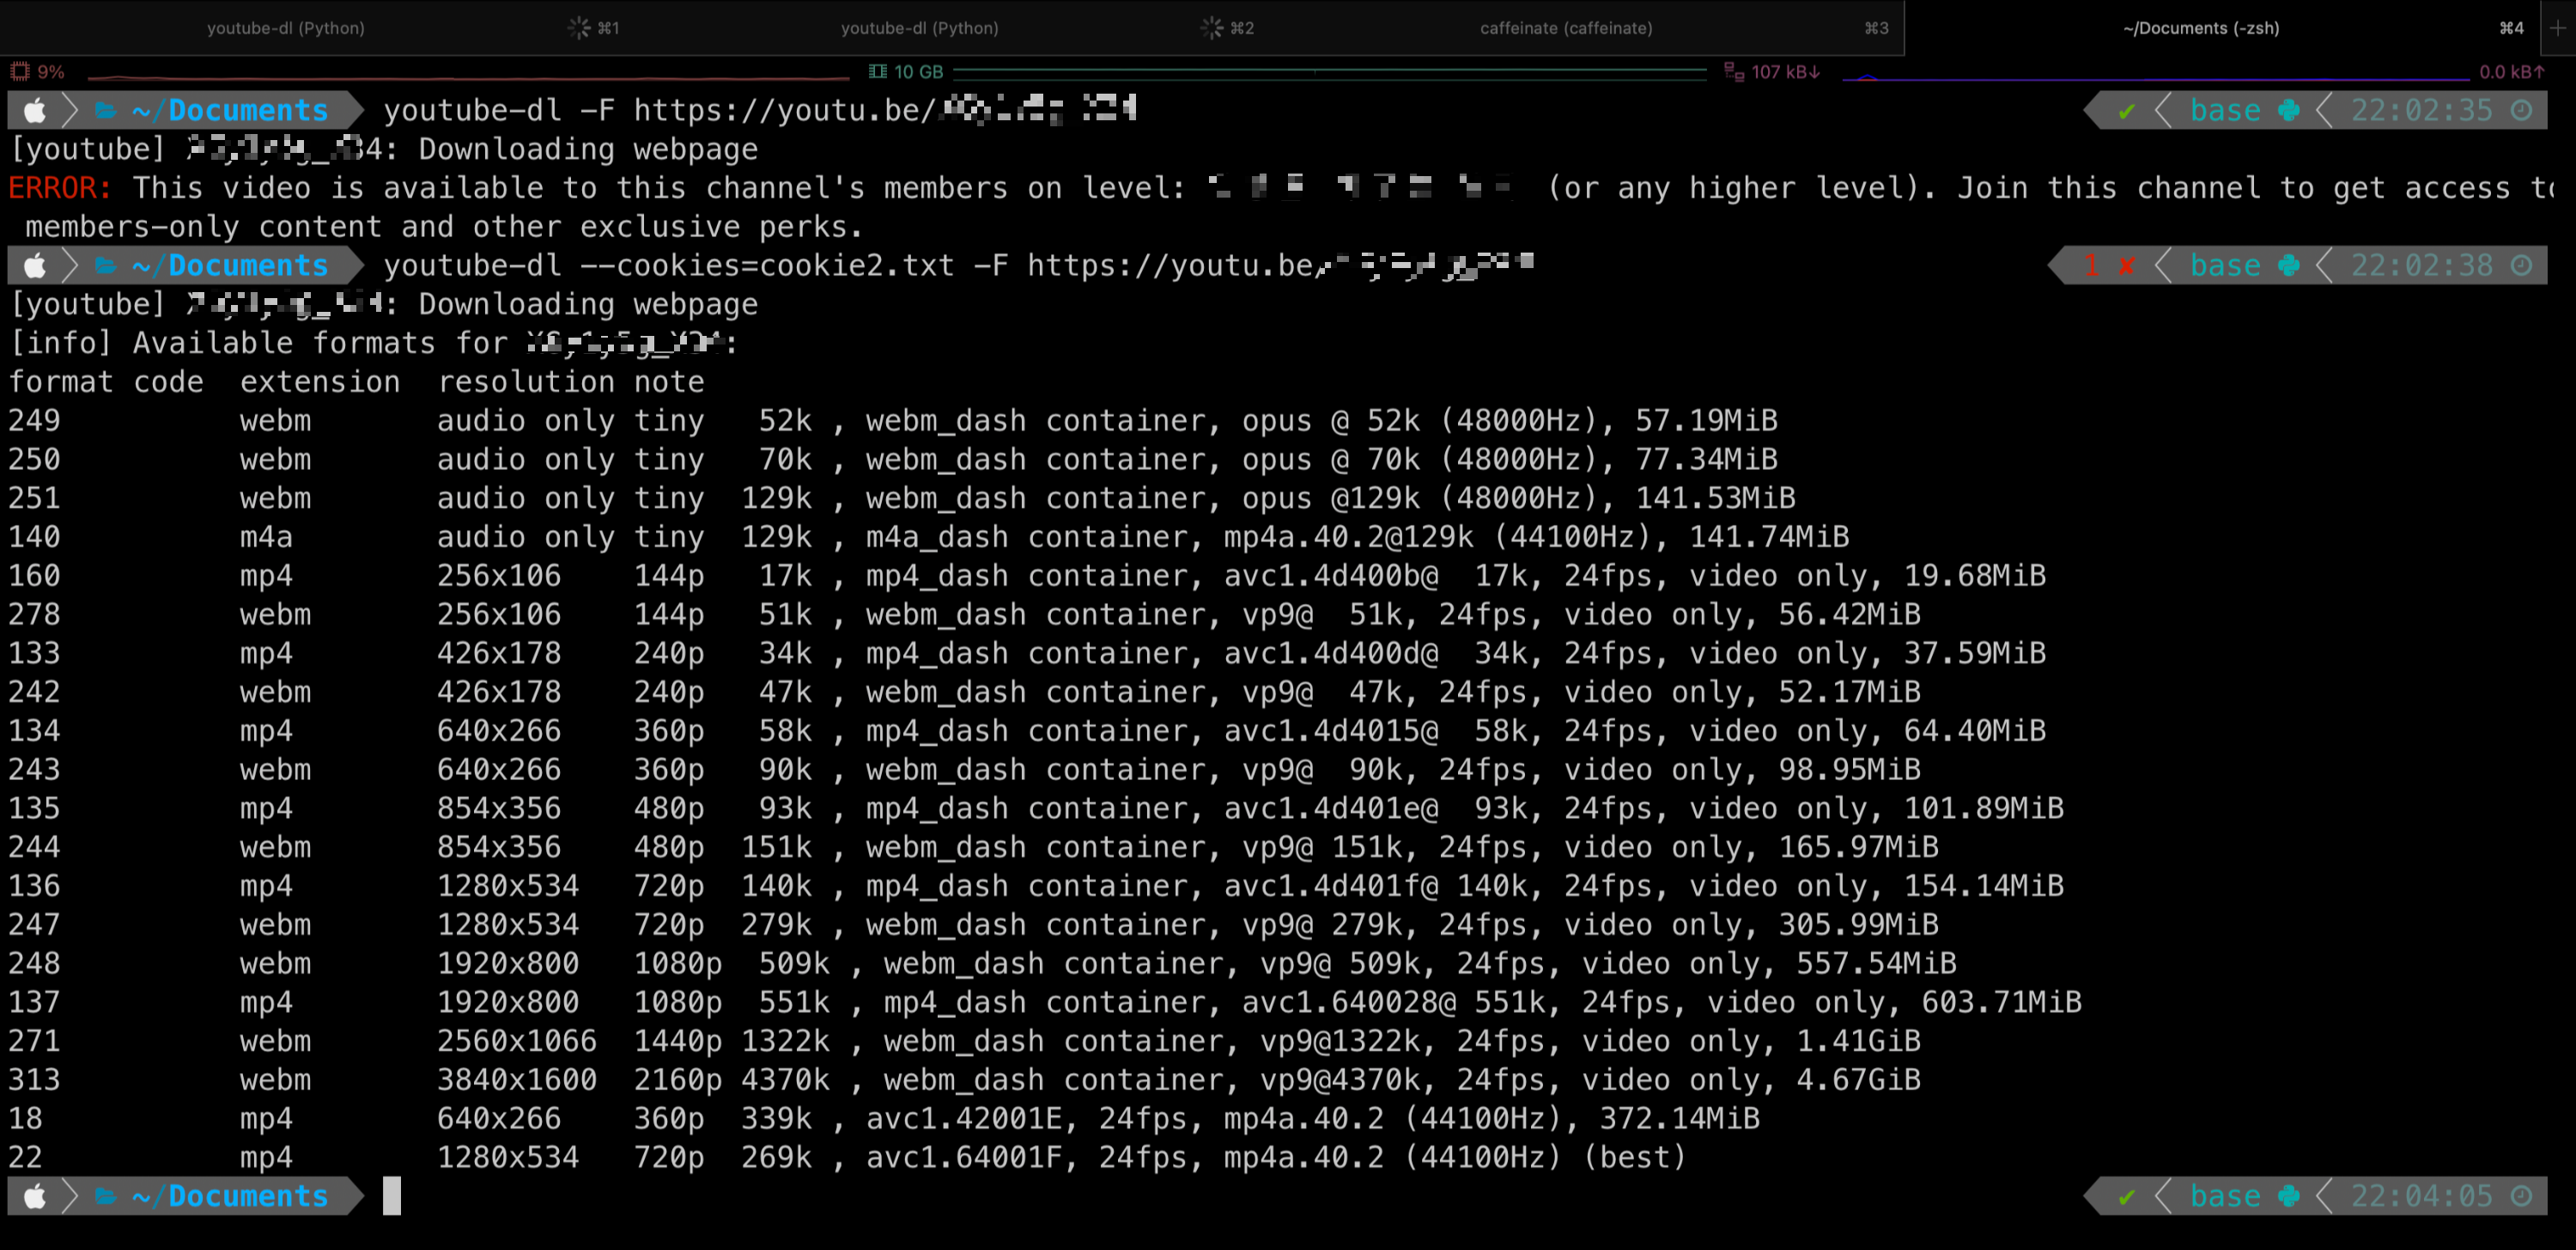Click folder icon in the last prompt
Screen dimensions: 2576x1250
(x=106, y=1196)
